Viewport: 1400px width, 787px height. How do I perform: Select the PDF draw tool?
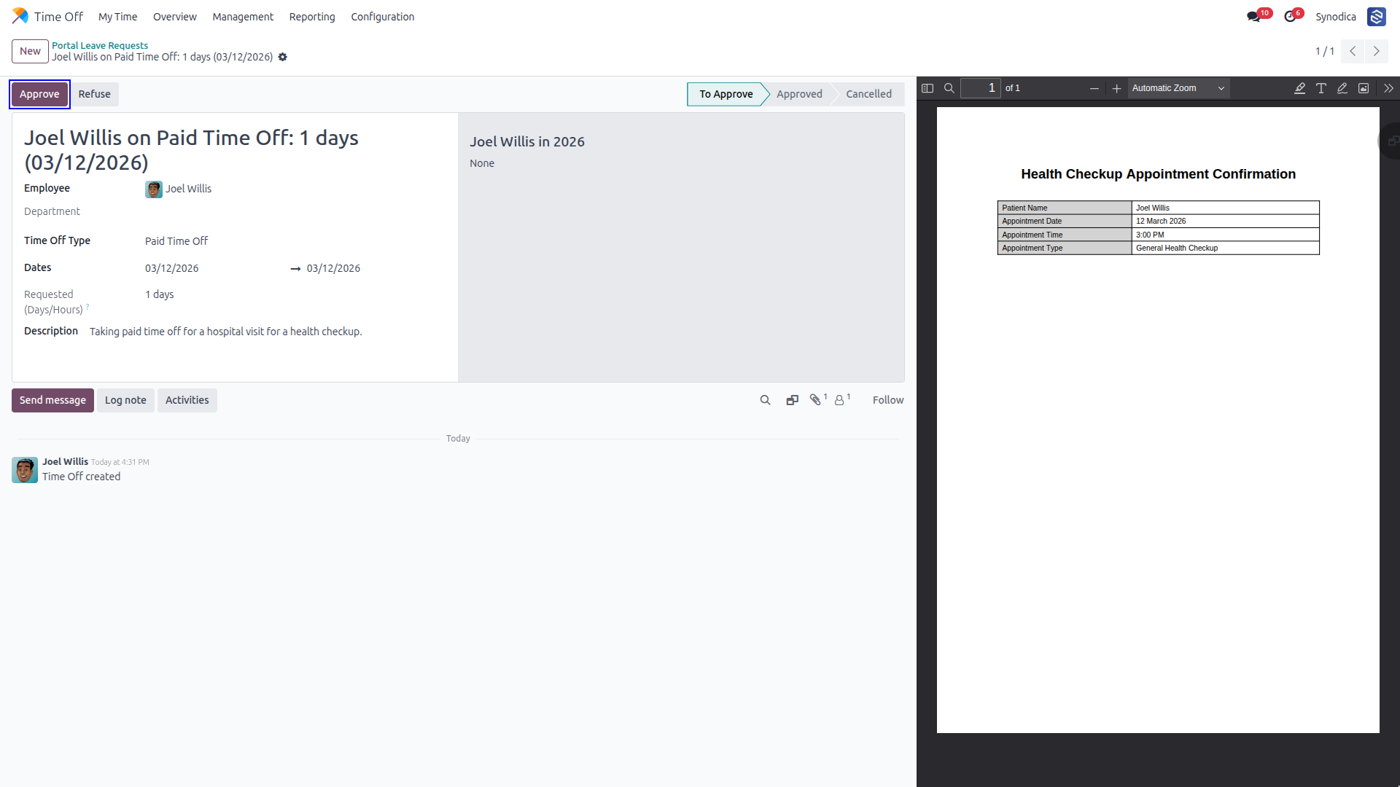[x=1342, y=88]
